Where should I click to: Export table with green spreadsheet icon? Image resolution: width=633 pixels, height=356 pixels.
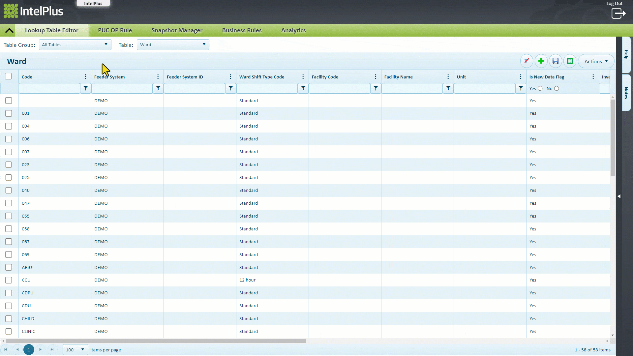[x=570, y=61]
